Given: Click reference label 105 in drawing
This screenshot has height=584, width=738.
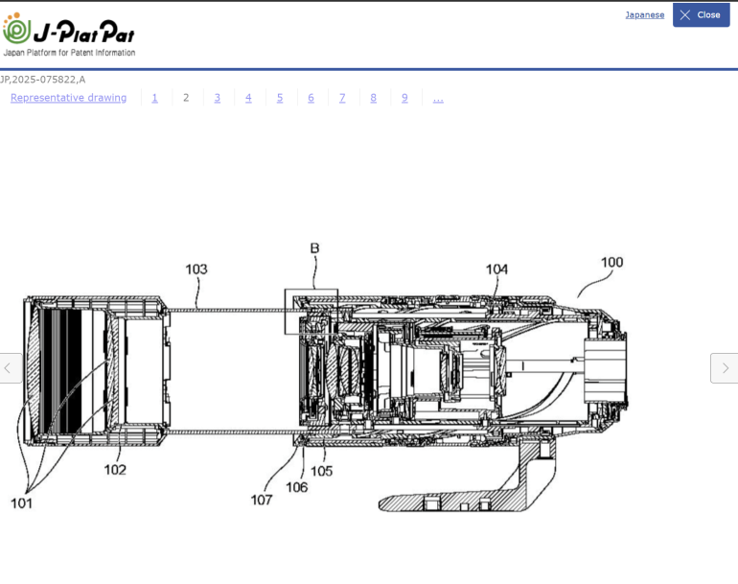Looking at the screenshot, I should click(x=321, y=471).
